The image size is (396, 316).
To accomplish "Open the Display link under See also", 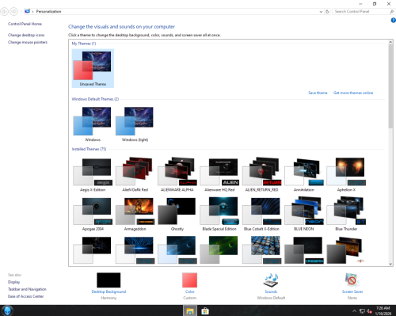I will (x=14, y=282).
